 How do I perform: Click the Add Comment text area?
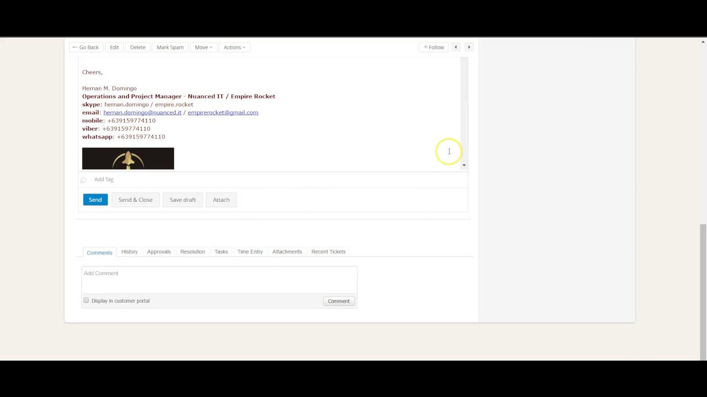point(219,280)
